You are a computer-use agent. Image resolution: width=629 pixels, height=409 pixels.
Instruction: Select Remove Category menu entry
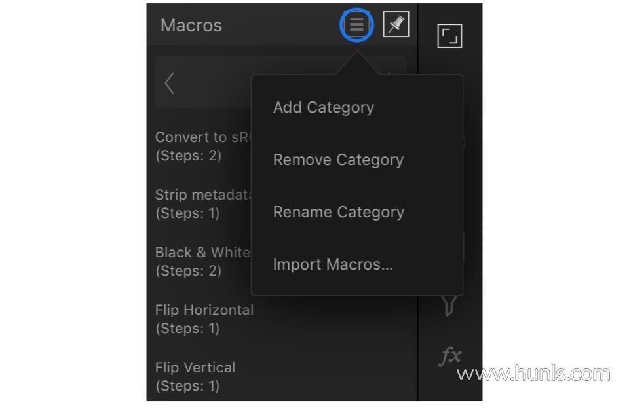[x=338, y=160]
